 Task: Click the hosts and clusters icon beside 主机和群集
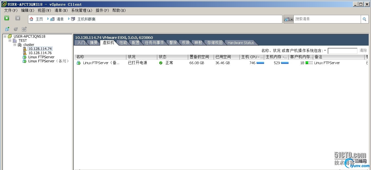(x=73, y=19)
